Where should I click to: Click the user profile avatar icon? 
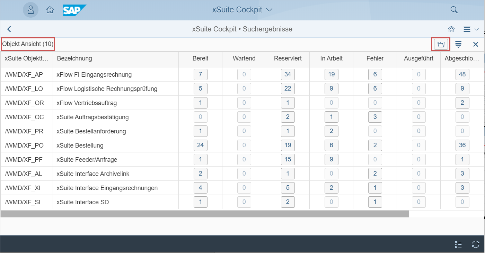30,10
